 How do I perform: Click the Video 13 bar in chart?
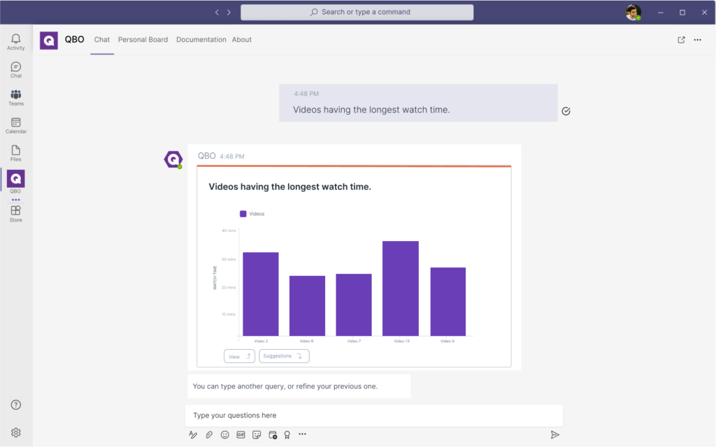401,288
